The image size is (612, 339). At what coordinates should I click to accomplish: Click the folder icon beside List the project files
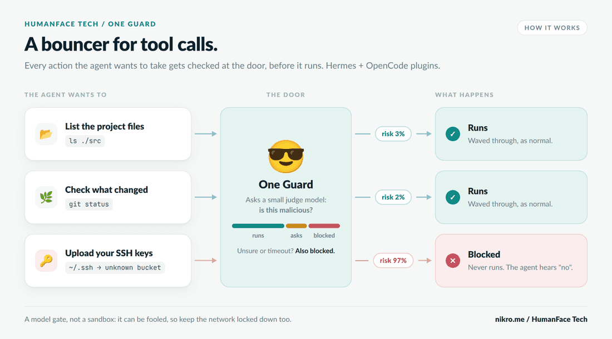46,134
